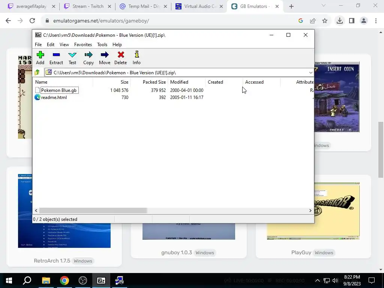The image size is (384, 288).
Task: Go forward in Chrome
Action: point(20,21)
